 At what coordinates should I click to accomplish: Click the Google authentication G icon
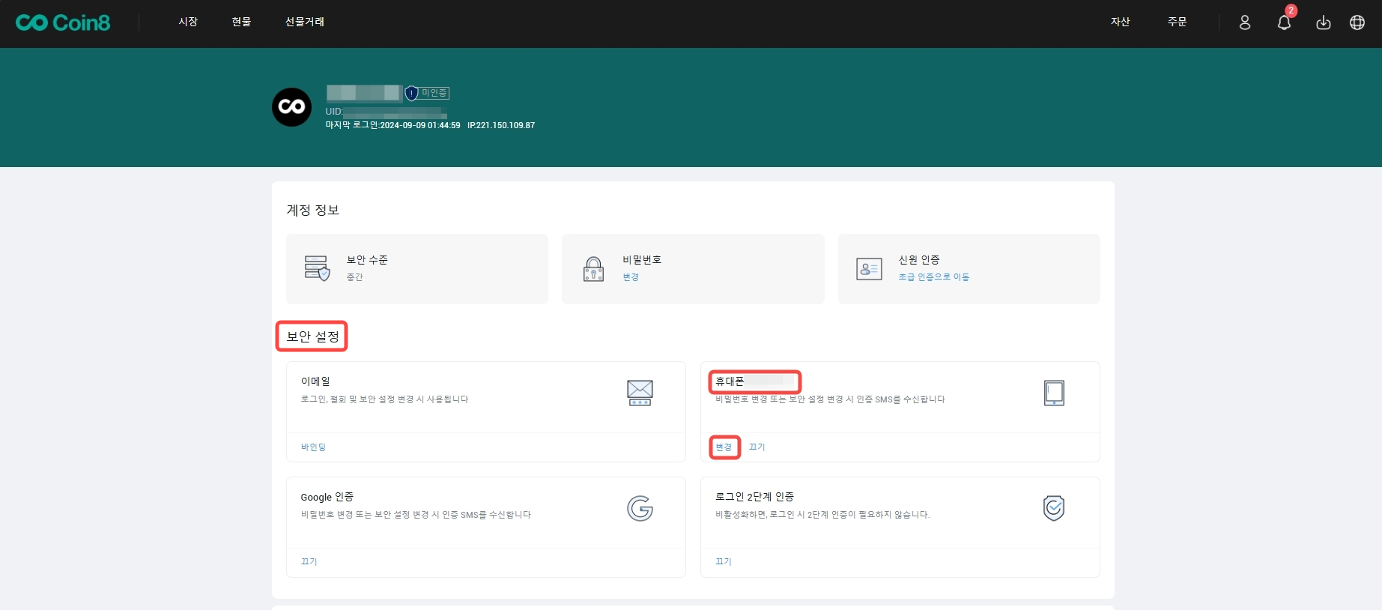click(x=640, y=509)
